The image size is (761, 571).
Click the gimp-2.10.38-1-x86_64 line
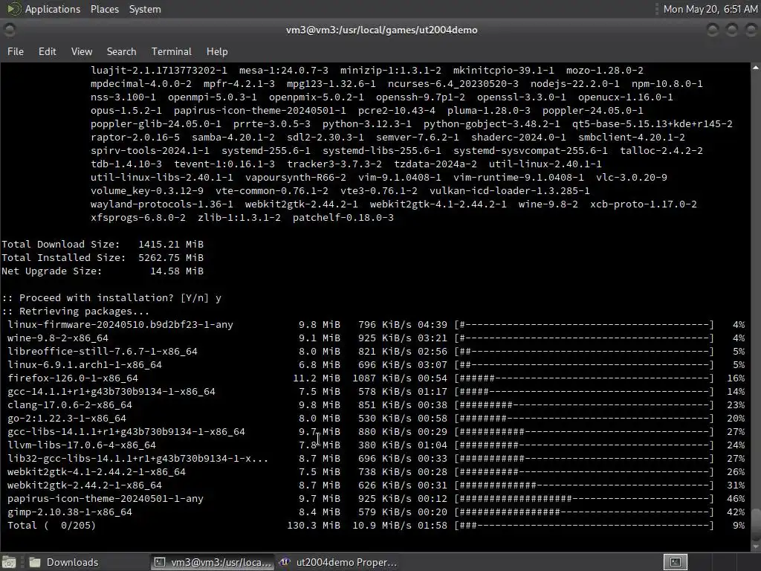(x=375, y=512)
